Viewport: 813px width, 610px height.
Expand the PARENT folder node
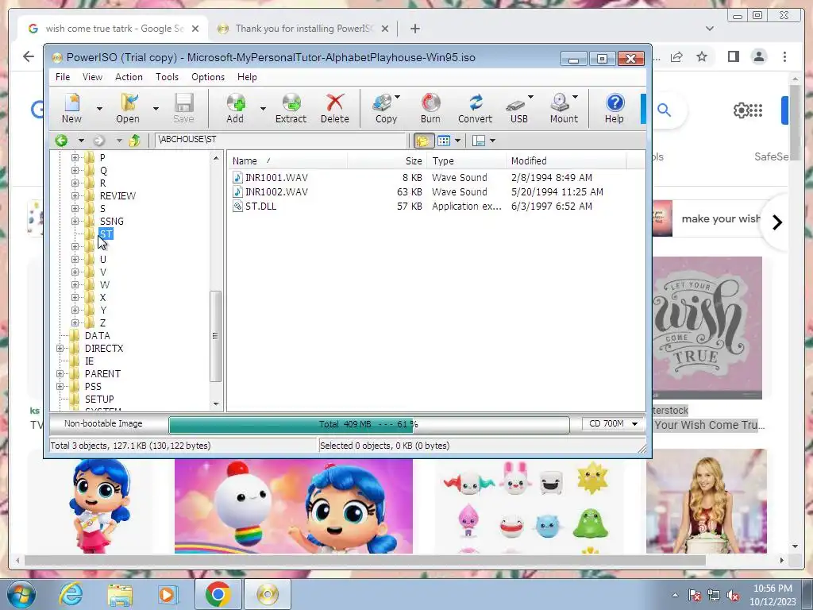pos(60,373)
